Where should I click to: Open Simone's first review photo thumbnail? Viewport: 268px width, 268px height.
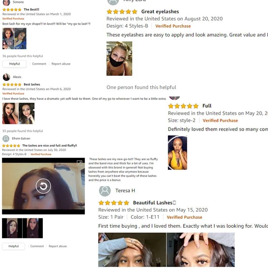tap(8, 39)
